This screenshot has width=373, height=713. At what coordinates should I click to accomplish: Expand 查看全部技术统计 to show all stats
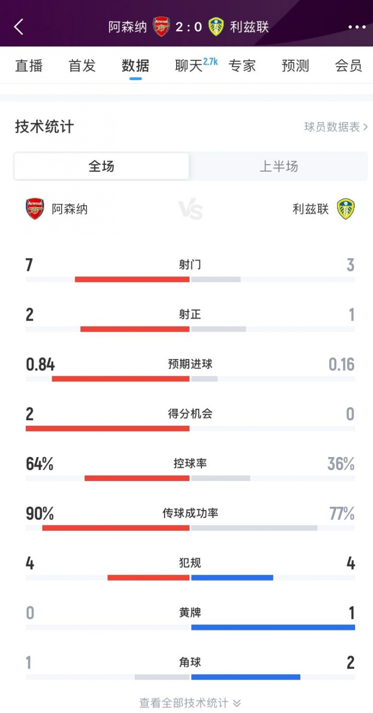pyautogui.click(x=190, y=703)
